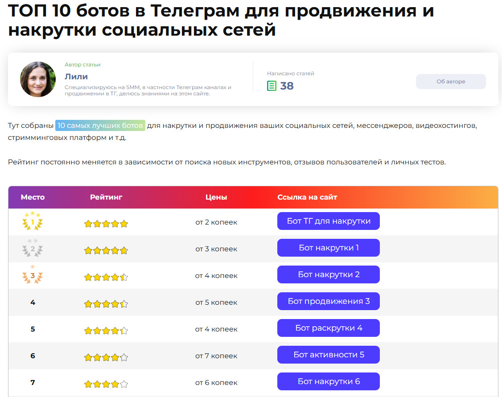Click 'Ссылка на сайт' column header
This screenshot has width=502, height=397.
[307, 197]
